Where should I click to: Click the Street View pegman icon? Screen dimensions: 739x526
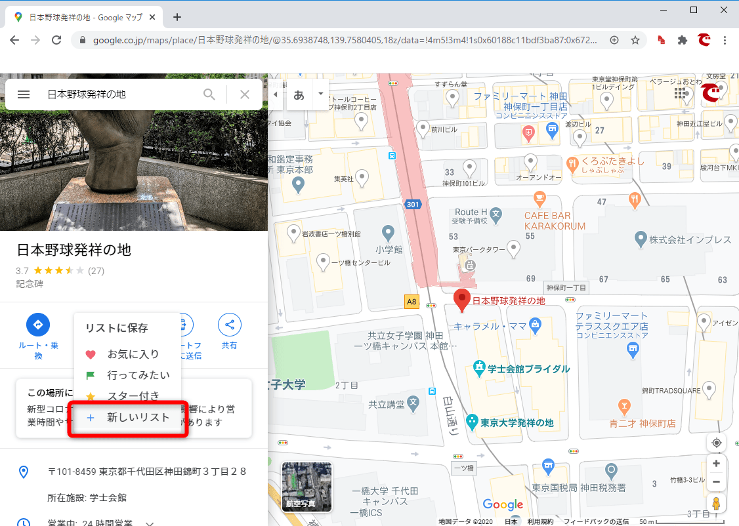click(x=717, y=503)
